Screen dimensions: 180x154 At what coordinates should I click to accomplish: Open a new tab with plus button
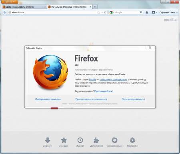[95, 7]
